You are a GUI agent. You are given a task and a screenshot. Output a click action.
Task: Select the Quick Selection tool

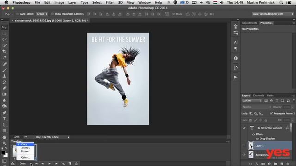point(4,45)
